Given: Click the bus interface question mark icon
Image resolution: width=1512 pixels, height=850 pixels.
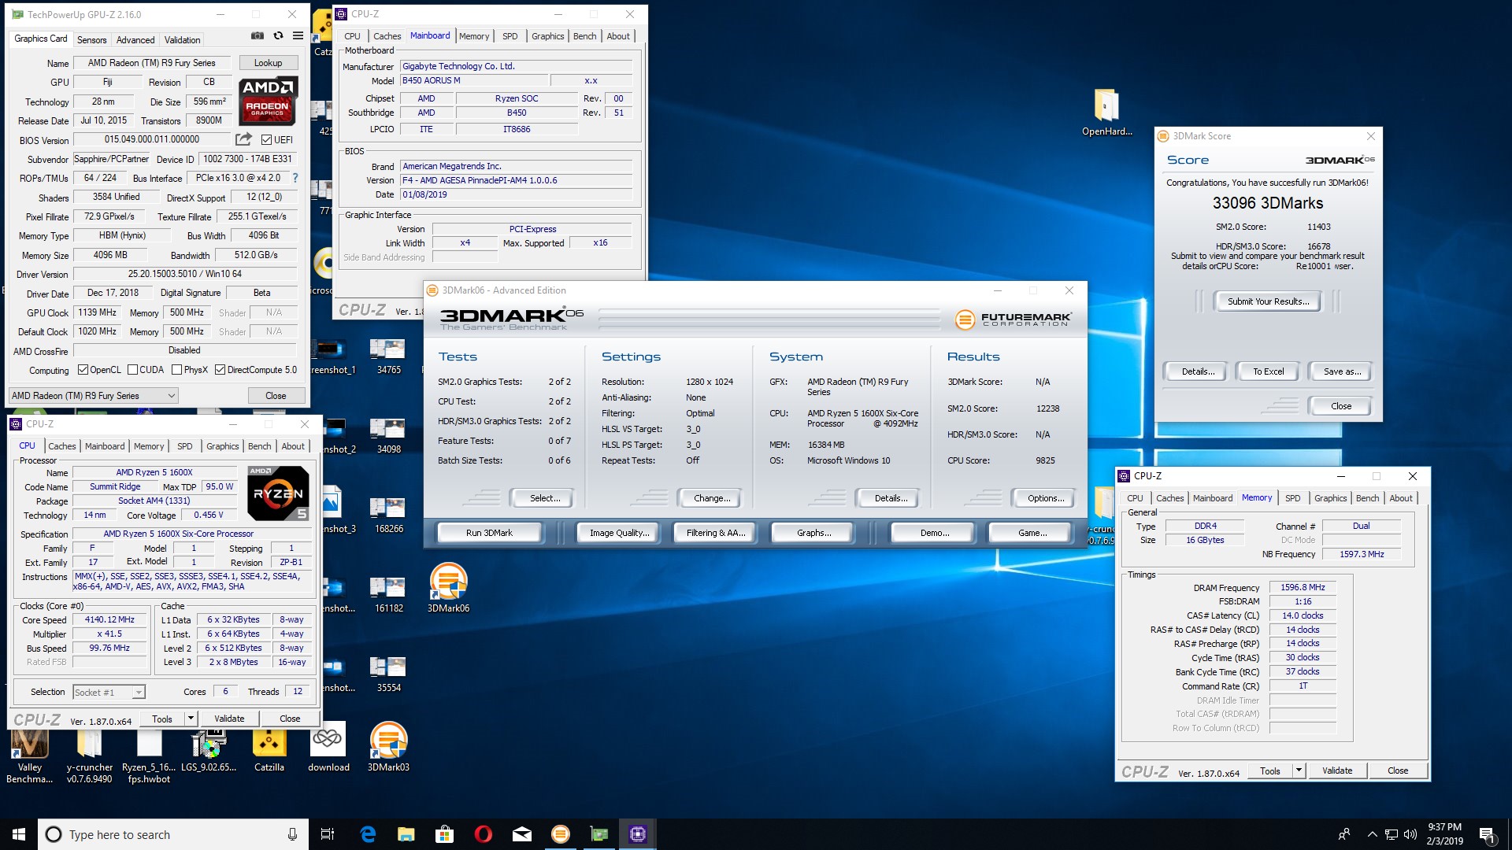Looking at the screenshot, I should pyautogui.click(x=295, y=178).
